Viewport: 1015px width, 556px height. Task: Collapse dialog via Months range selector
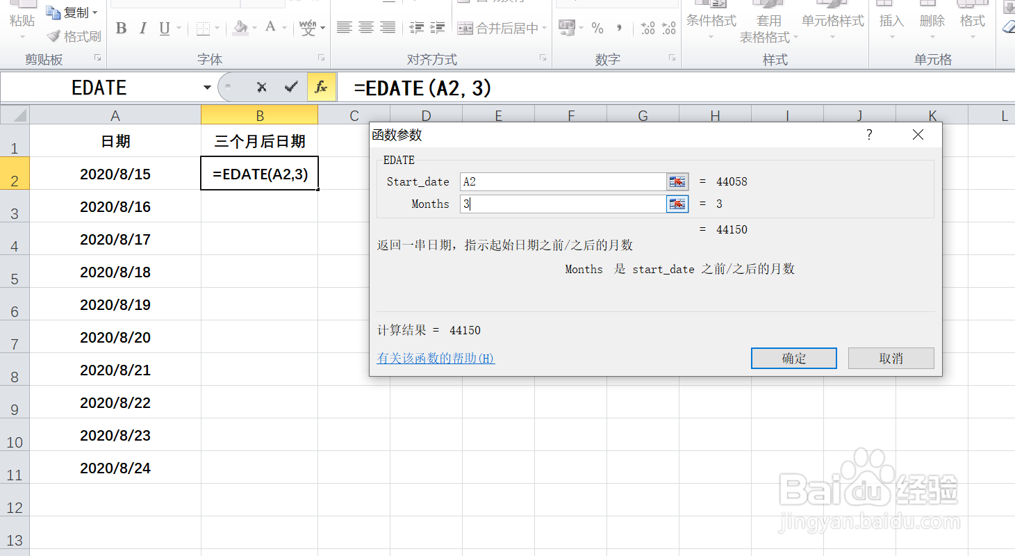677,204
